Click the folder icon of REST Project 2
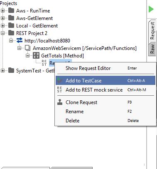 point(11,33)
